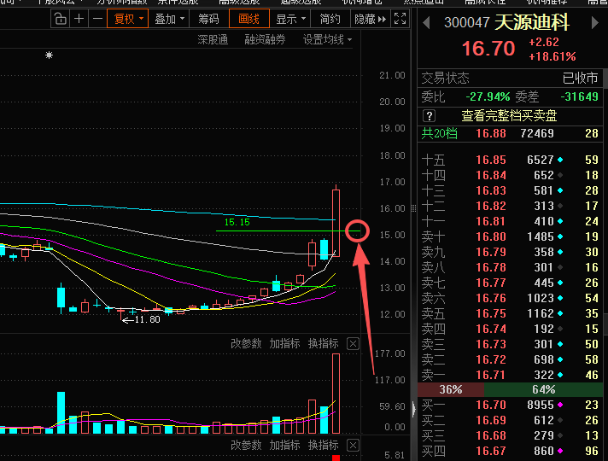Viewport: 608px width, 461px height.
Task: Click the 融资融券 link
Action: tap(265, 39)
